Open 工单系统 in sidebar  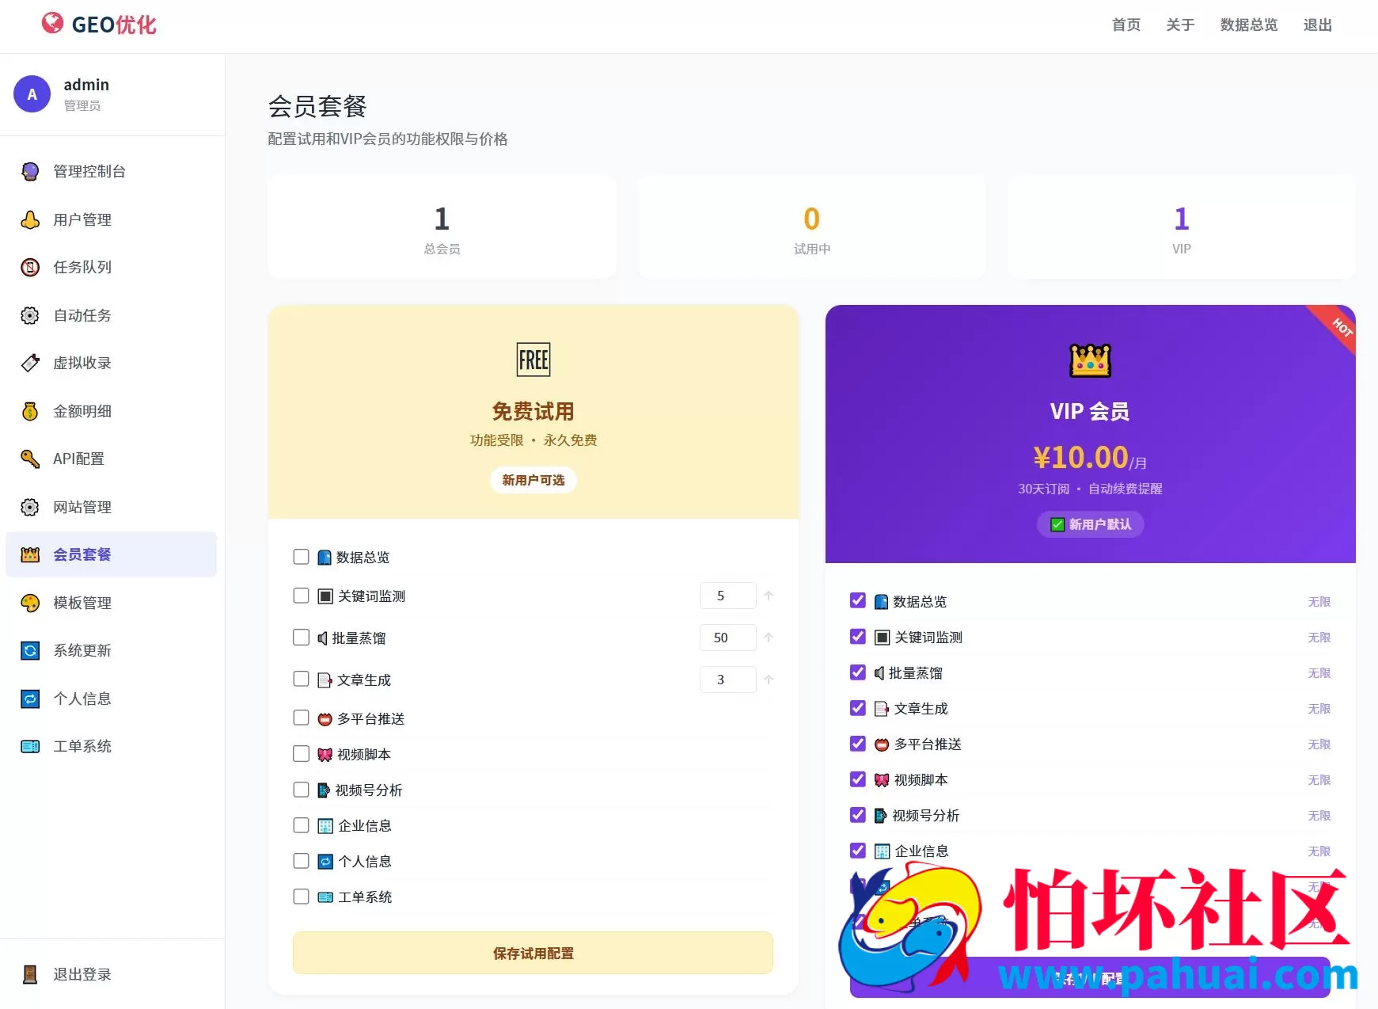(111, 746)
